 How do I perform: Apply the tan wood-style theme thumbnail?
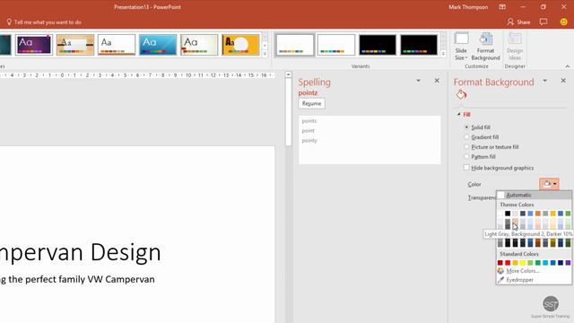(x=75, y=45)
